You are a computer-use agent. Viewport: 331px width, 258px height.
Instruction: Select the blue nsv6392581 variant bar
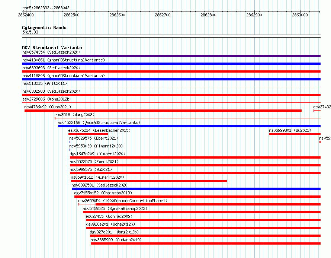click(196, 189)
